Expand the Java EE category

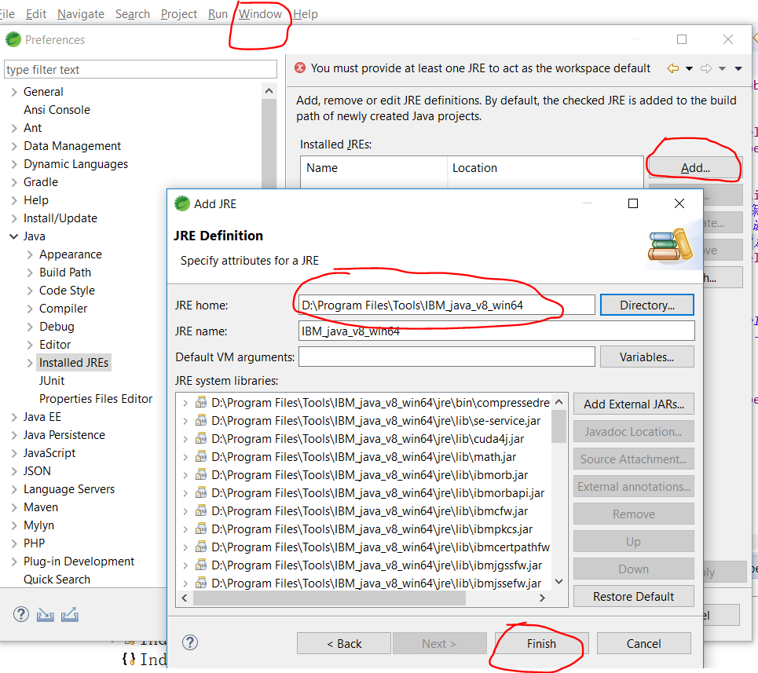coord(16,416)
